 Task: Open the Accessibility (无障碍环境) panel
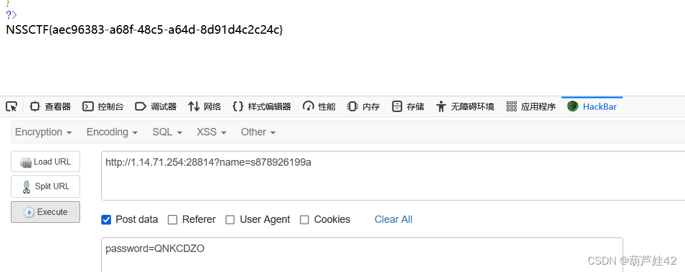(x=465, y=106)
